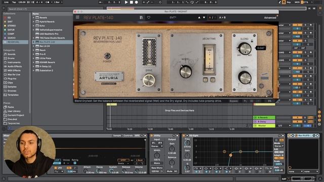Select REVER/DEL collection

point(16,42)
